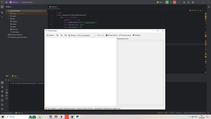Open the Кисть (свободная) shape dropdown
Screen dimensions: 211x119
(x=86, y=35)
